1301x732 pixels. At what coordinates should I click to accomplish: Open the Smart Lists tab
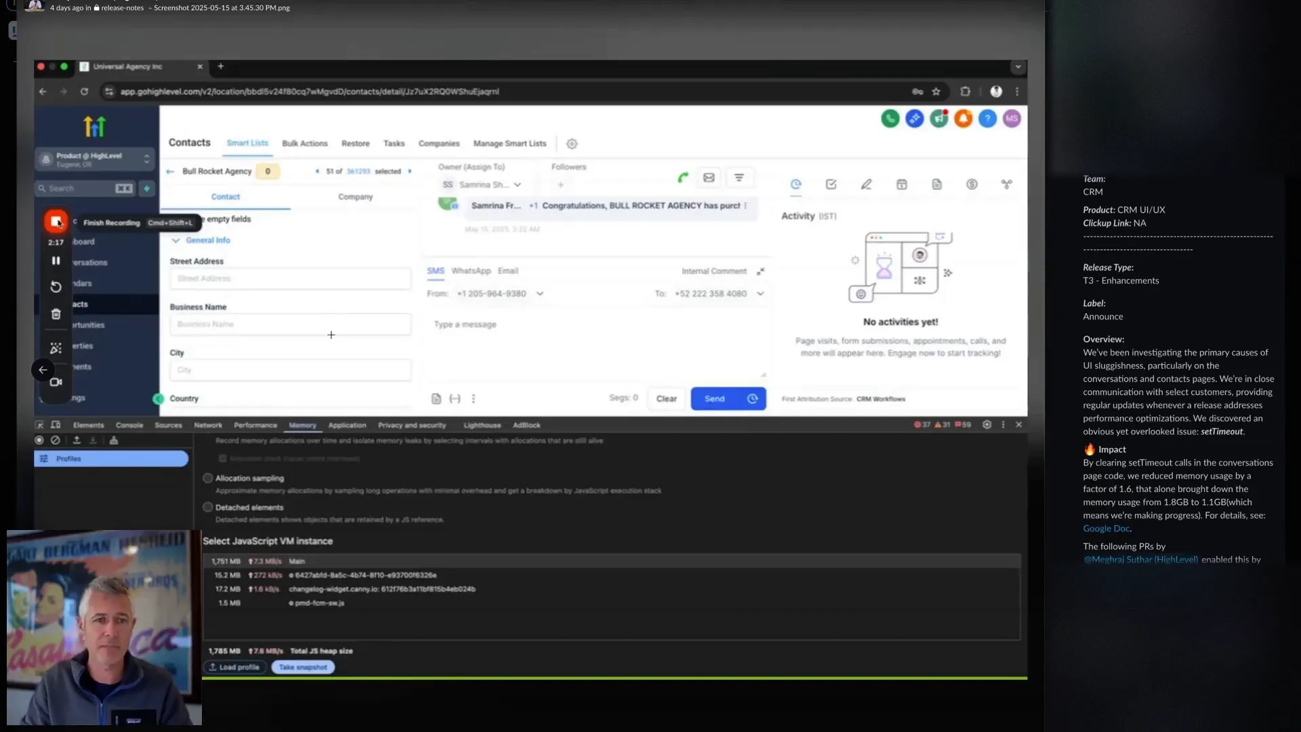(x=247, y=143)
